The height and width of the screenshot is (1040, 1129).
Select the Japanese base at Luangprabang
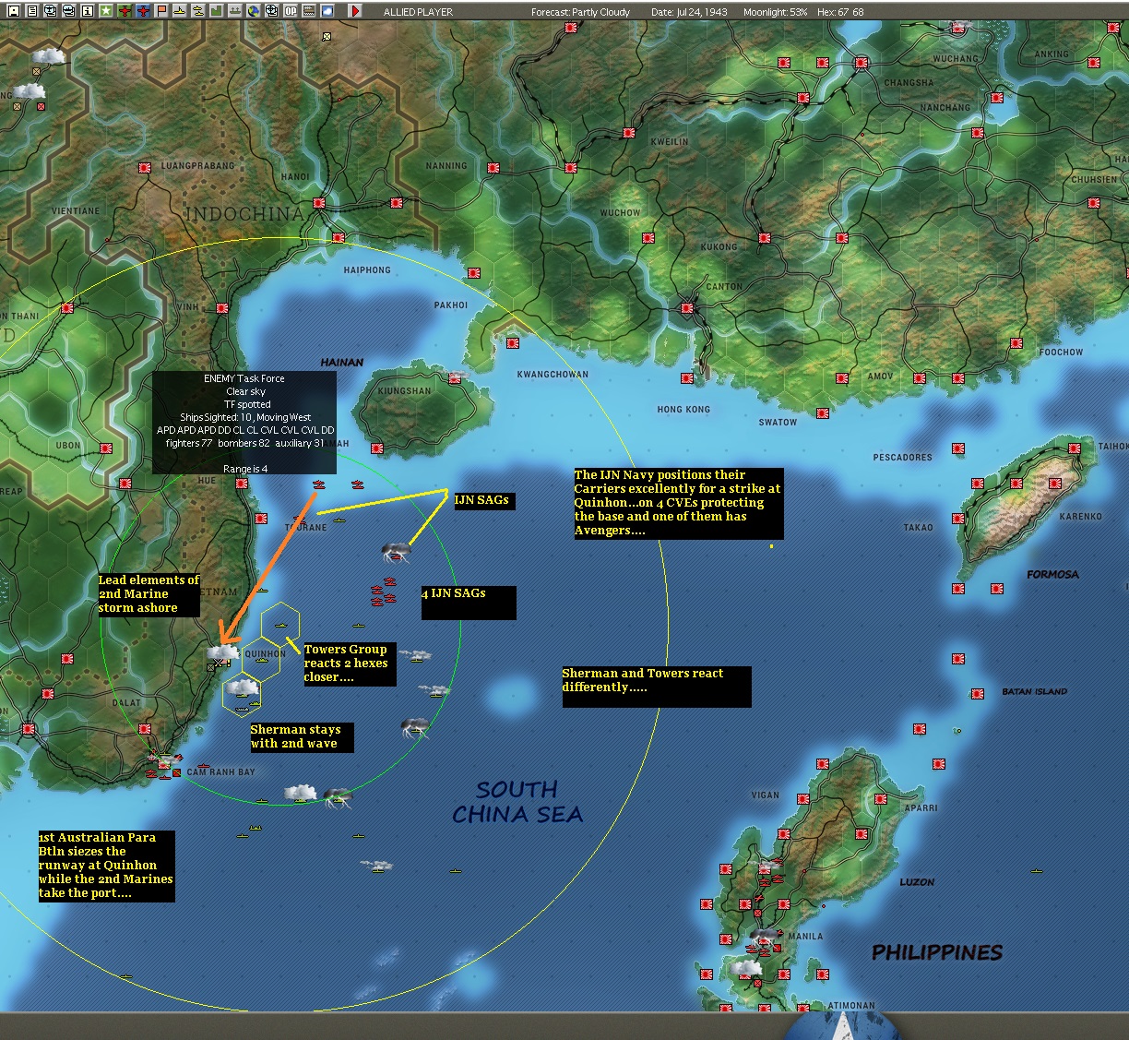coord(145,168)
